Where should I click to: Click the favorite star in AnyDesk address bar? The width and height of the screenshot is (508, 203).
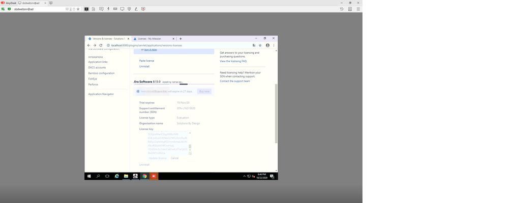(x=78, y=9)
